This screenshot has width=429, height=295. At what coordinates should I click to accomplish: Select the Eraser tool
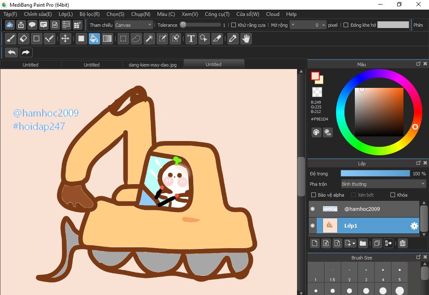pyautogui.click(x=23, y=39)
